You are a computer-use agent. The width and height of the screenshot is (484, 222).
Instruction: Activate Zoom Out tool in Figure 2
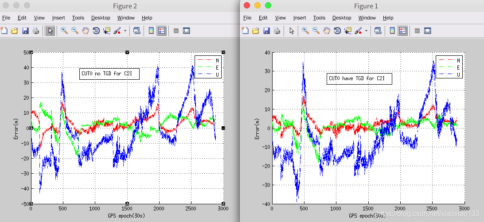coord(75,31)
